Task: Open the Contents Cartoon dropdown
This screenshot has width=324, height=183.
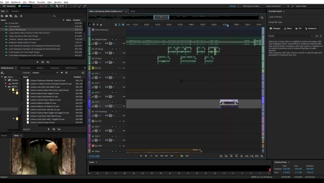Action: pyautogui.click(x=45, y=73)
